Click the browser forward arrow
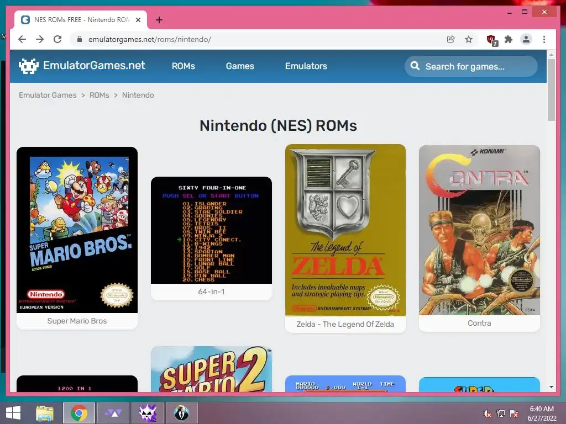 (x=40, y=39)
